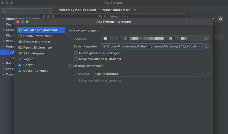The width and height of the screenshot is (228, 134).
Task: Expand Appearance & Behavior in Preferences tree
Action: 3,19
